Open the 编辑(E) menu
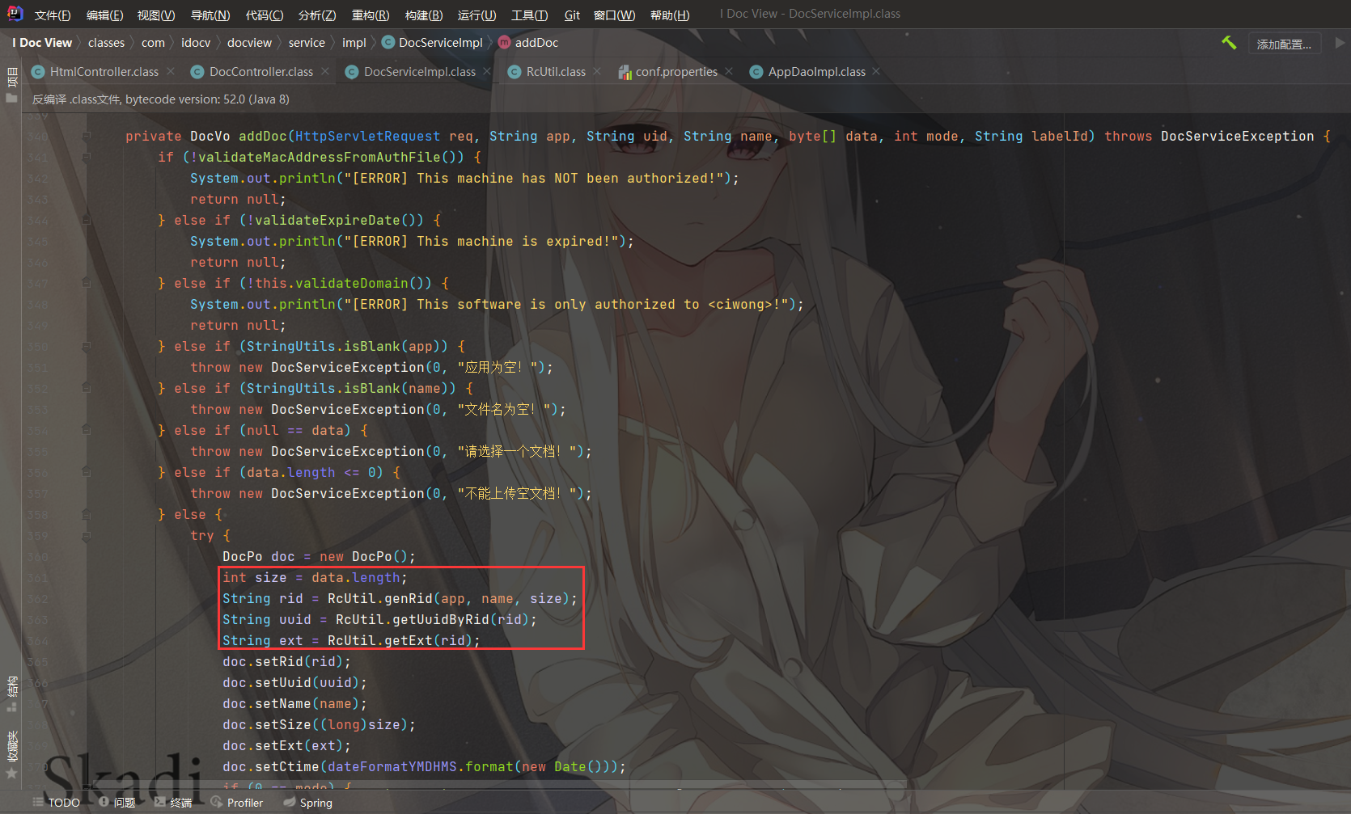 tap(104, 15)
